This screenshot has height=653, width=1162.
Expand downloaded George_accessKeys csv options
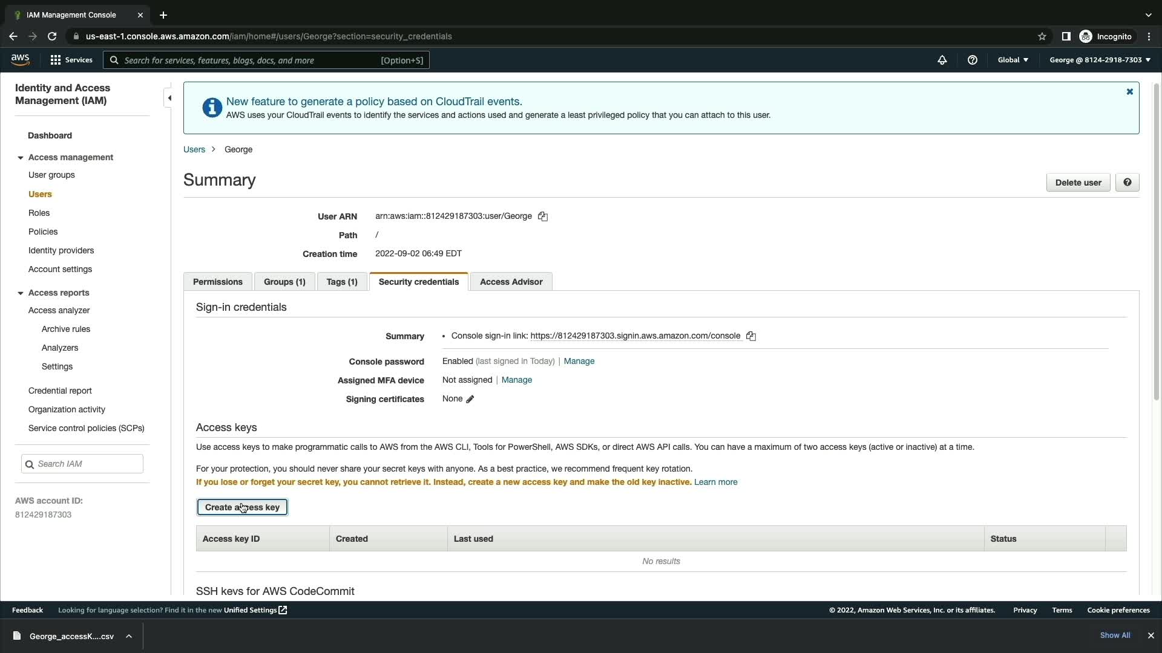tap(129, 636)
